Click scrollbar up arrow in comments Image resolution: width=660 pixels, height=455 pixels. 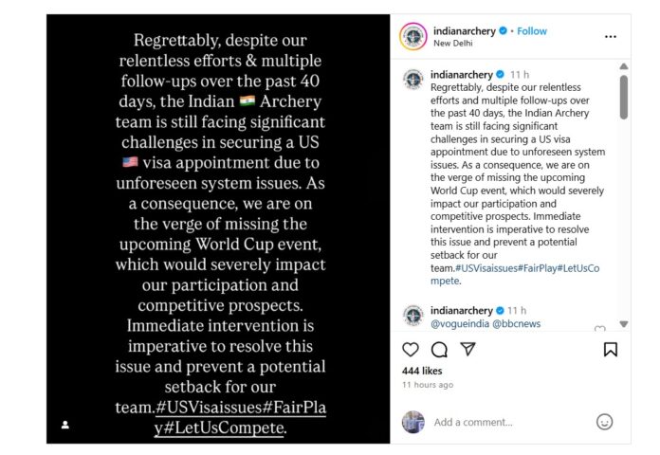click(x=624, y=66)
